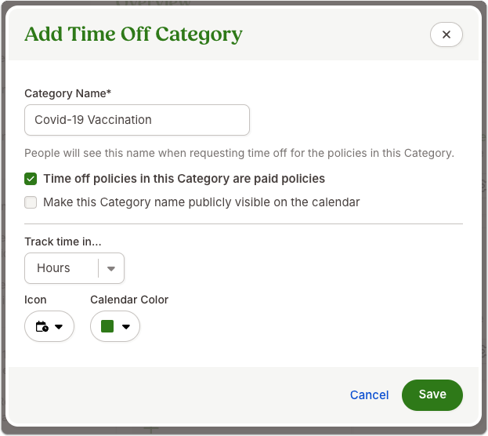Click the 'Track time in...' label

[x=63, y=242]
